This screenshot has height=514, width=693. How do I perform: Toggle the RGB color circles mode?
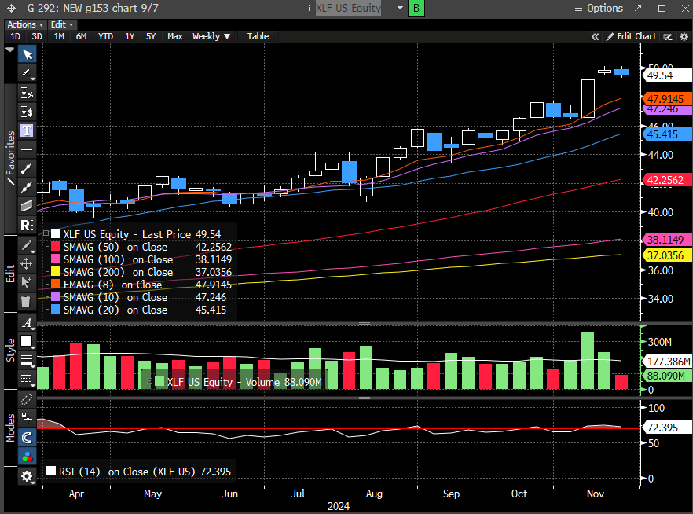pyautogui.click(x=27, y=457)
